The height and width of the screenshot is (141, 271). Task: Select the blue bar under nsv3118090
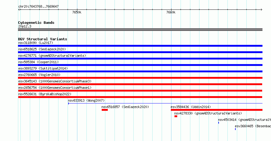coord(140,46)
